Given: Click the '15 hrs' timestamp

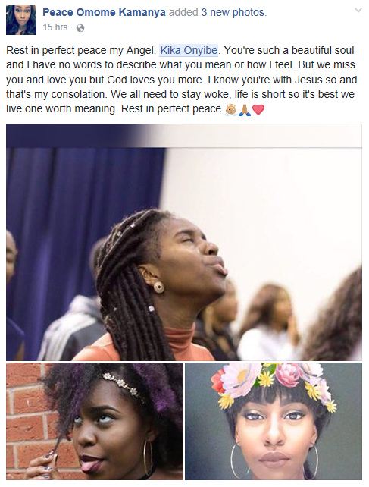Looking at the screenshot, I should pyautogui.click(x=55, y=27).
